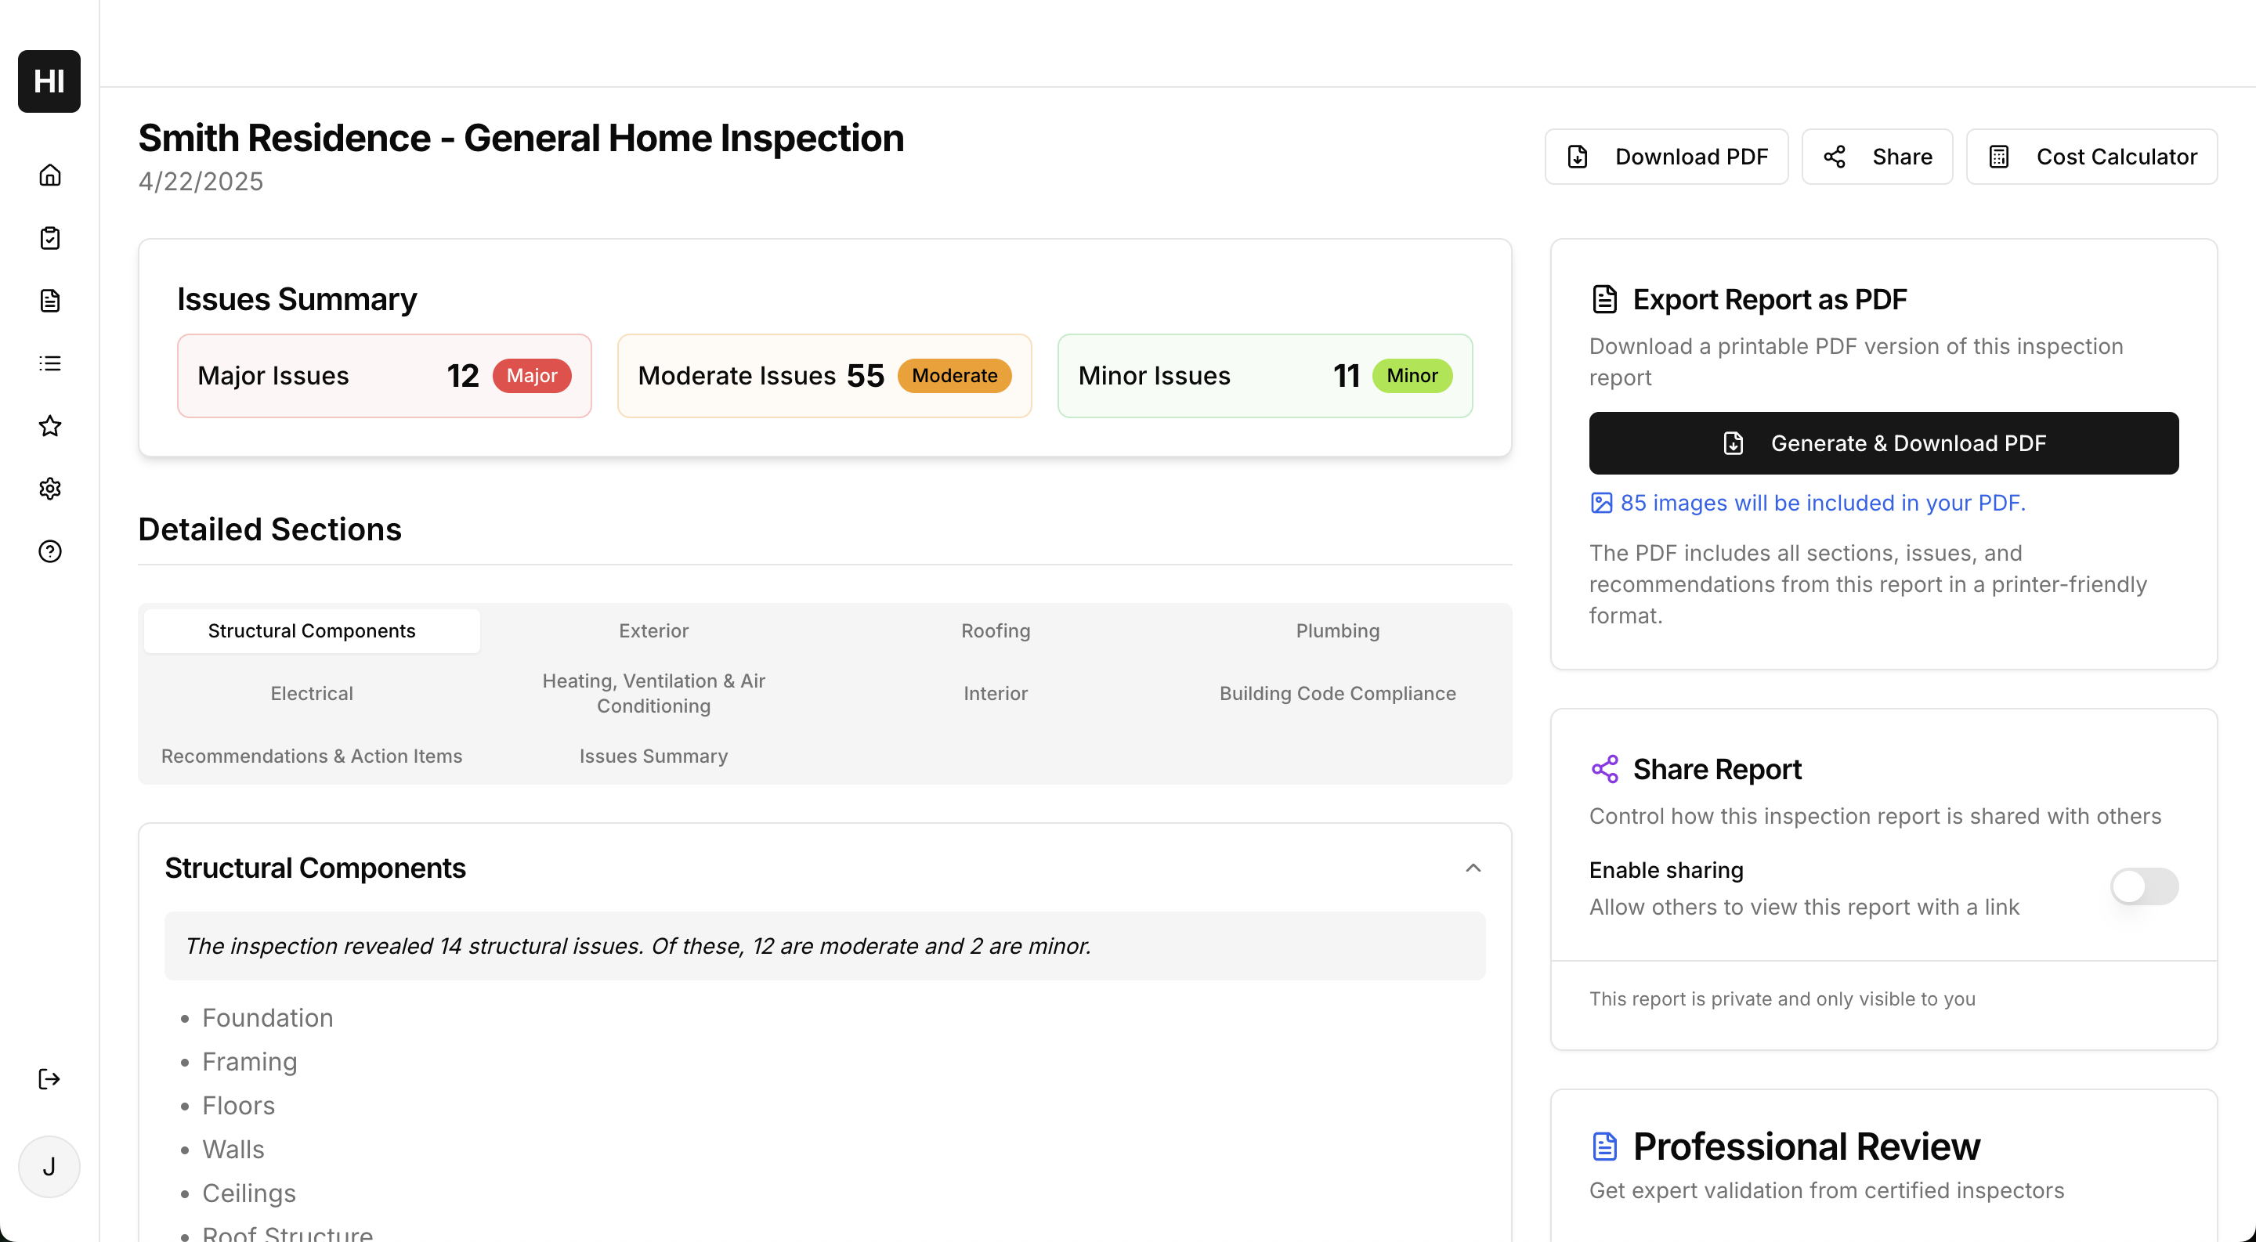Screen dimensions: 2256x1242
Task: Open the Building Code Compliance tab
Action: coord(1336,693)
